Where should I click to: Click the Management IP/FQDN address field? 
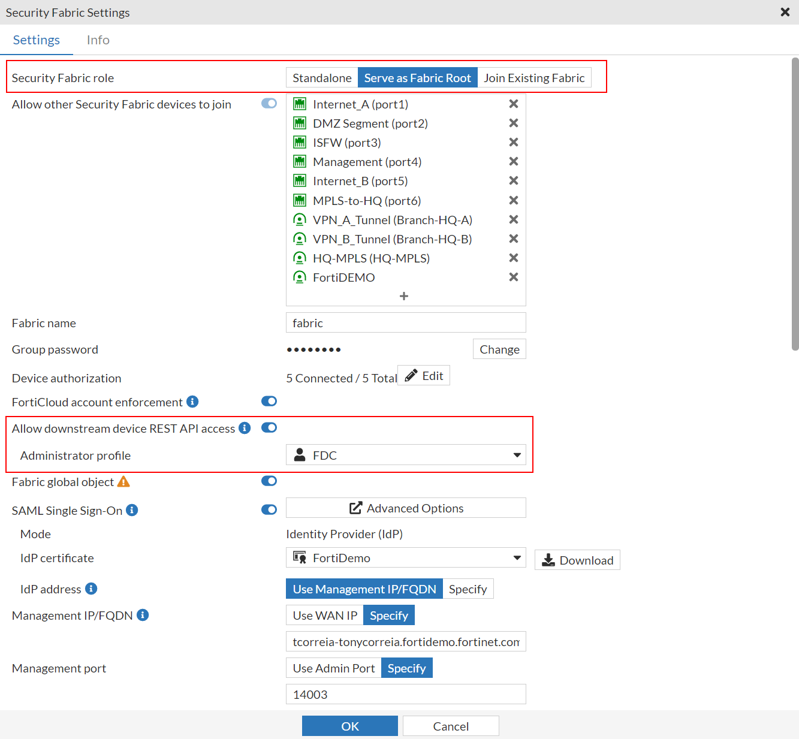click(406, 642)
